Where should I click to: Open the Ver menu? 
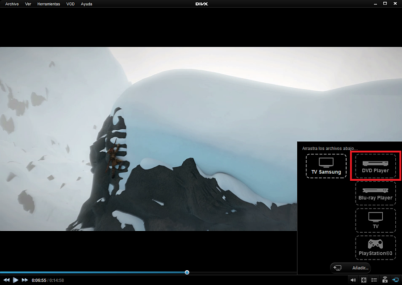coord(28,4)
